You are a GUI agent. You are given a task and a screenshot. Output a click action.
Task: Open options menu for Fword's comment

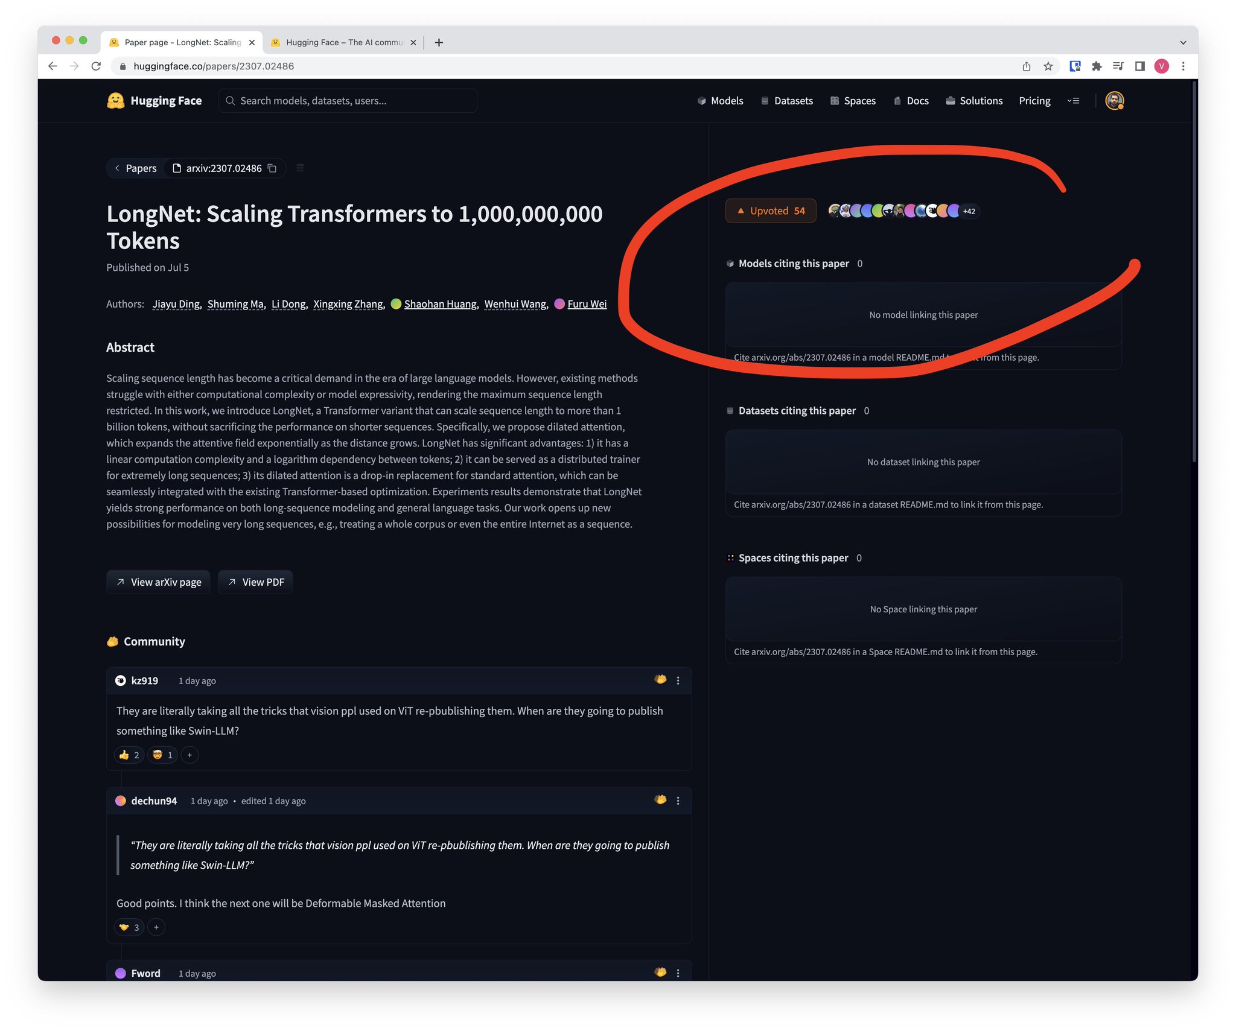pos(678,973)
